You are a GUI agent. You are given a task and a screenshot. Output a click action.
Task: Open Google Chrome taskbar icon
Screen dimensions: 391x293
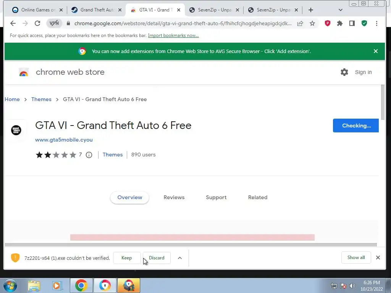click(x=81, y=285)
